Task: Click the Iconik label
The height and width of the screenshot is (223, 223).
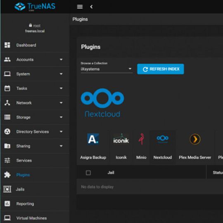Action: [x=121, y=157]
